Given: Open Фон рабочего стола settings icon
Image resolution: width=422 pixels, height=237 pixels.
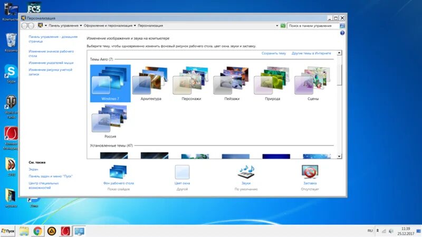Looking at the screenshot, I should coord(118,172).
